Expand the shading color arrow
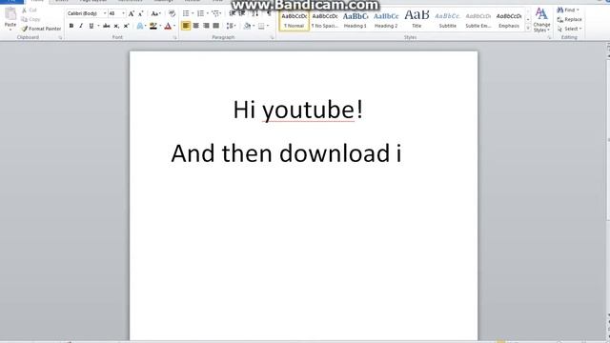 coord(254,26)
